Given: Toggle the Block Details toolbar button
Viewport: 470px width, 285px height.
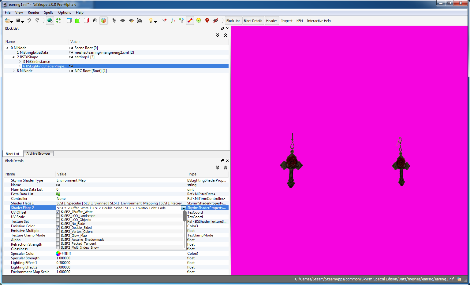Looking at the screenshot, I should tap(253, 21).
